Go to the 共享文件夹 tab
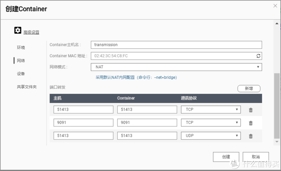 (27, 87)
